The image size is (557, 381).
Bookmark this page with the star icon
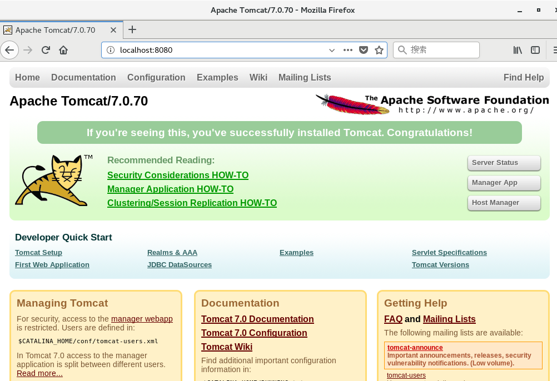pyautogui.click(x=379, y=50)
